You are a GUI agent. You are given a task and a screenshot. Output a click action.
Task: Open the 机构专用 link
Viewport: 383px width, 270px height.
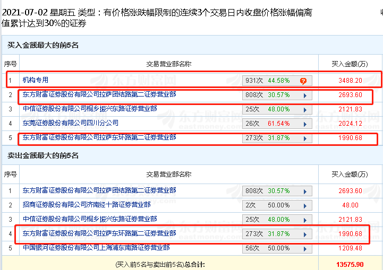coord(35,80)
